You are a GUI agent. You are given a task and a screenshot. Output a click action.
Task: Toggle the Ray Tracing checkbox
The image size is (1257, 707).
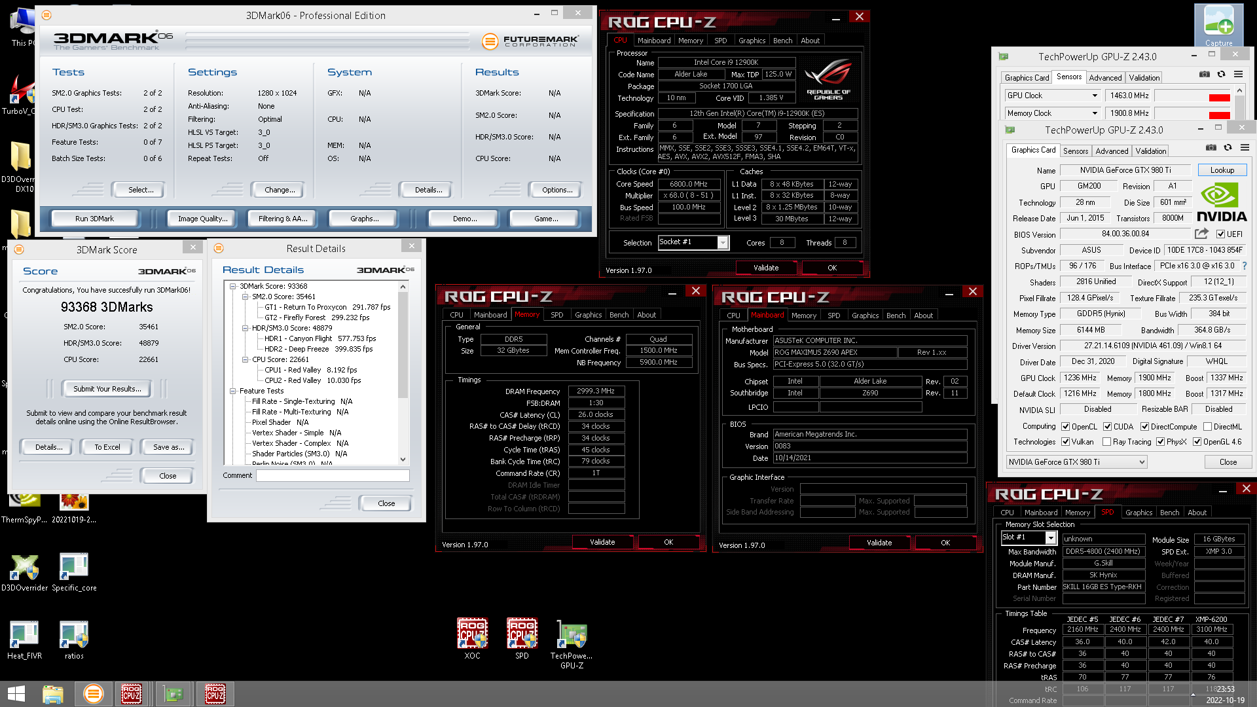click(1106, 442)
